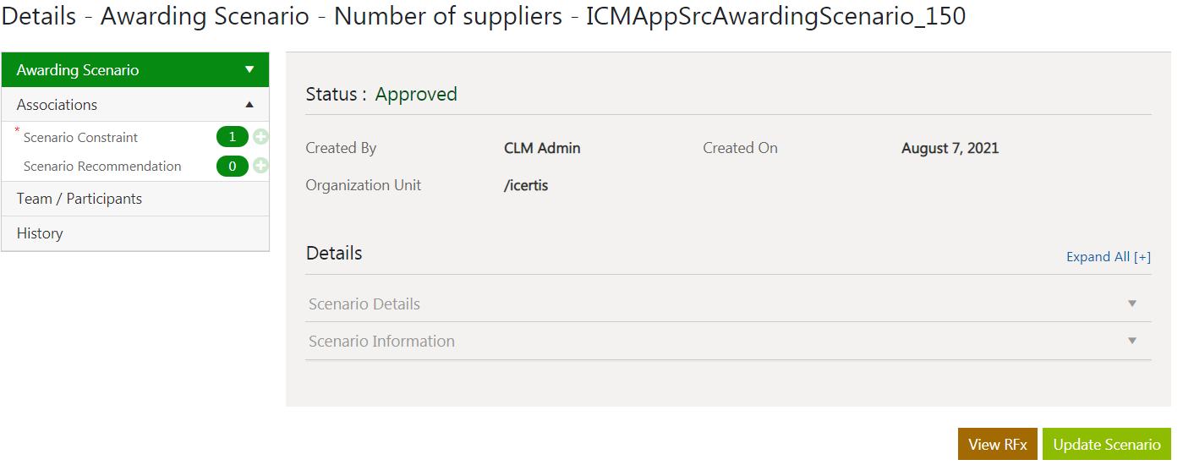Click the Expand All link
1183x476 pixels.
(x=1108, y=257)
